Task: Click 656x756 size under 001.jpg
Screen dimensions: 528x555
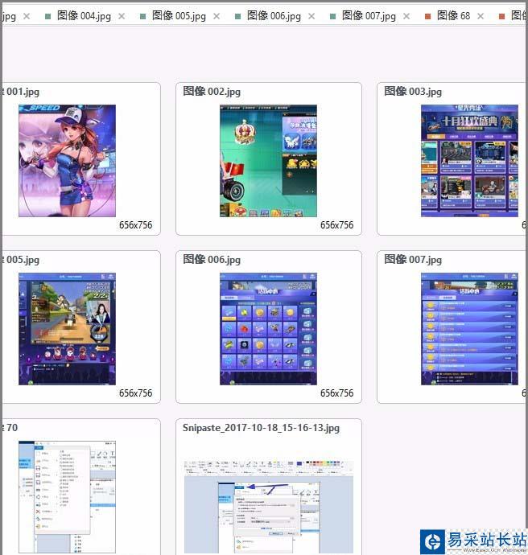Action: pos(136,225)
